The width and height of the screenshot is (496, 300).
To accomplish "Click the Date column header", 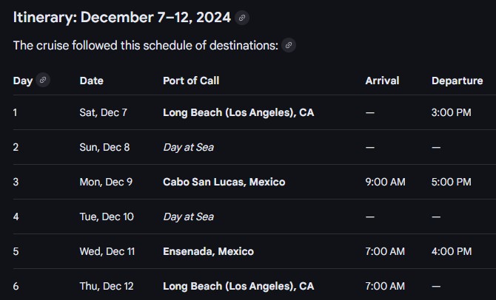I will [x=92, y=81].
